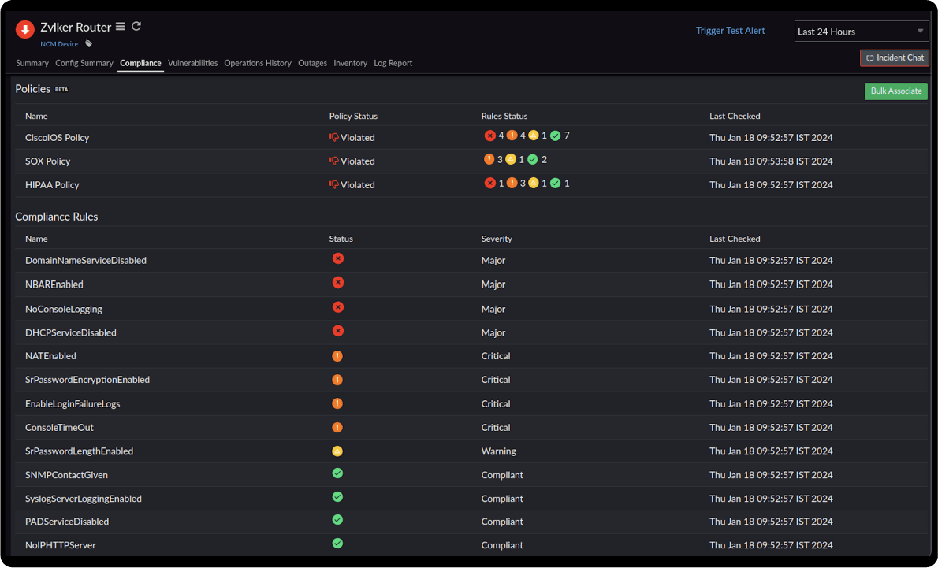This screenshot has width=938, height=568.
Task: Click the yellow warning icon for SrPasswordLengthEnabled
Action: click(337, 451)
